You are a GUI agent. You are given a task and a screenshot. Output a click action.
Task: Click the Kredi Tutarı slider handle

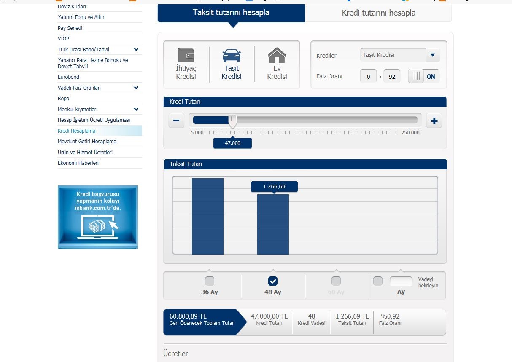coord(232,121)
